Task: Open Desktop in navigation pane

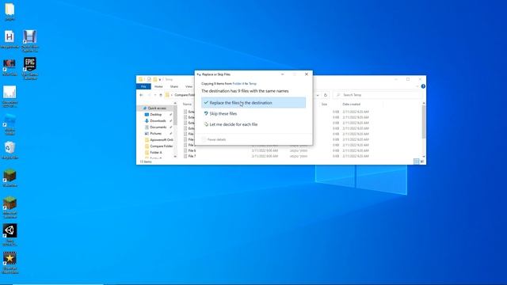Action: click(155, 114)
